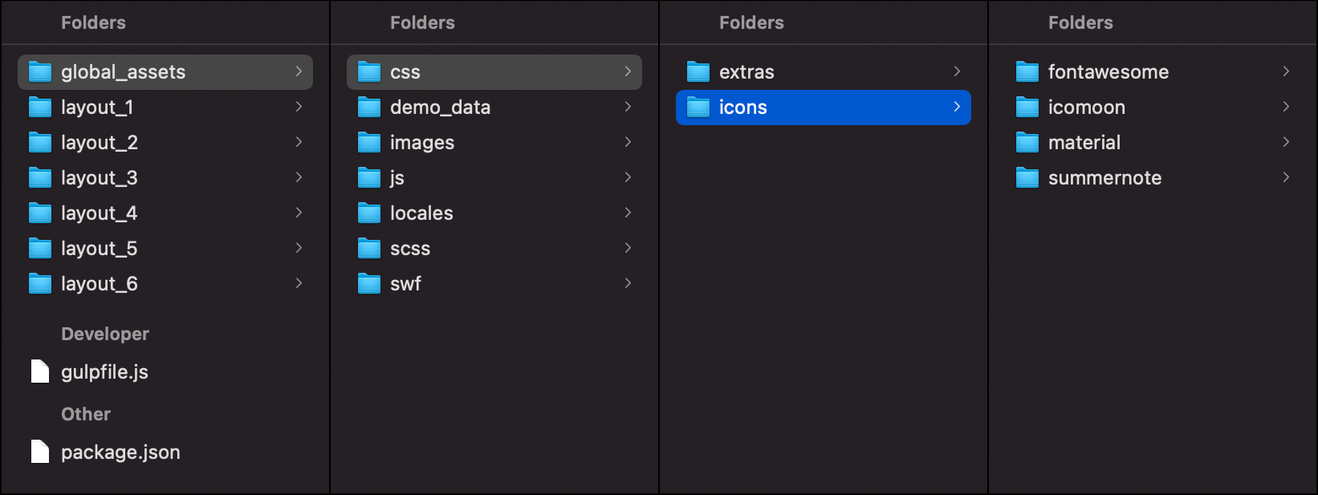Click the icomoon folder icon
The width and height of the screenshot is (1318, 495).
point(1027,108)
